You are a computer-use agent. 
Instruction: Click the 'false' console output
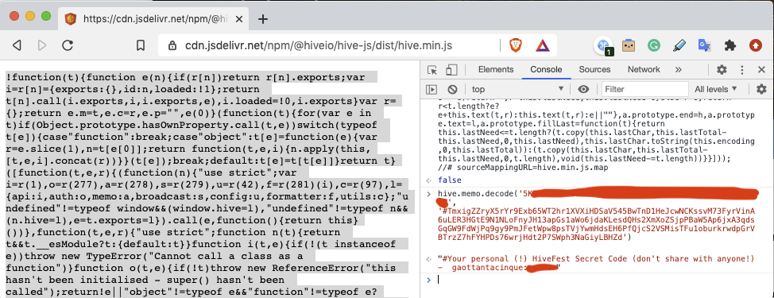pos(449,180)
